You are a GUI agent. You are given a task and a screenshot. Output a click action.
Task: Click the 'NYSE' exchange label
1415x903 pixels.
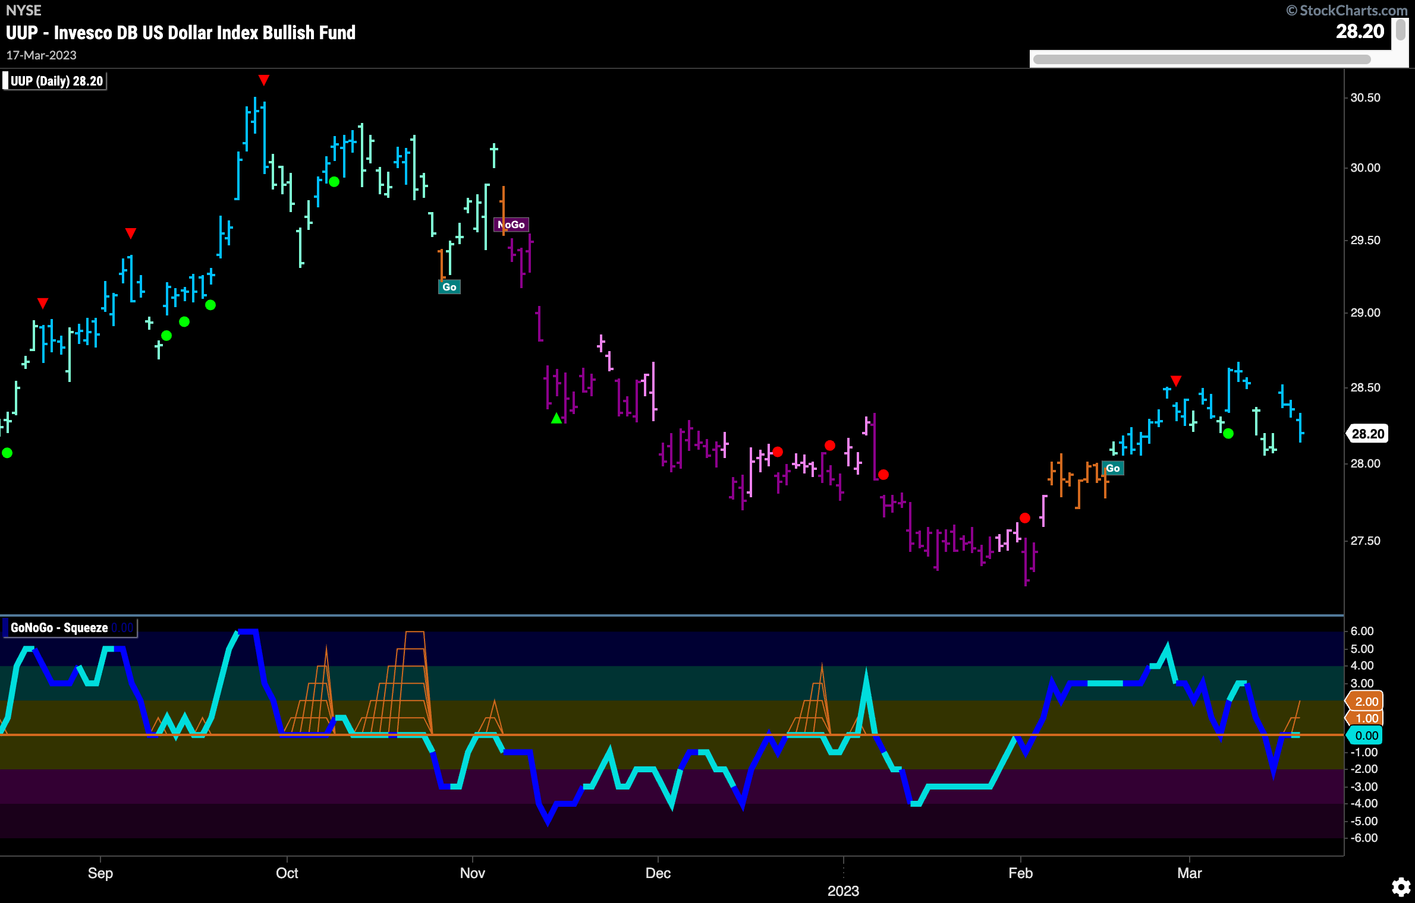(24, 10)
